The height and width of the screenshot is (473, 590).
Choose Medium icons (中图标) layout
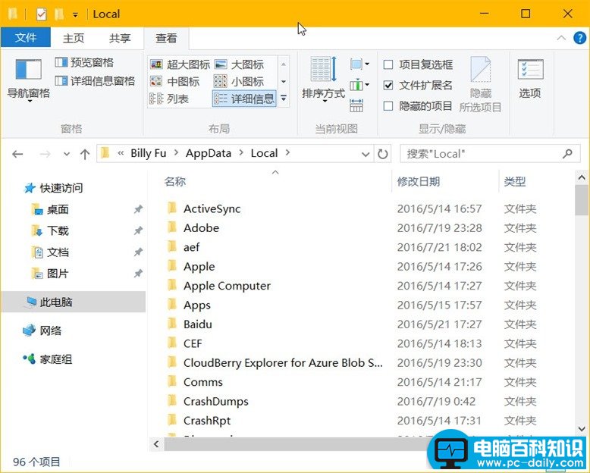(174, 81)
